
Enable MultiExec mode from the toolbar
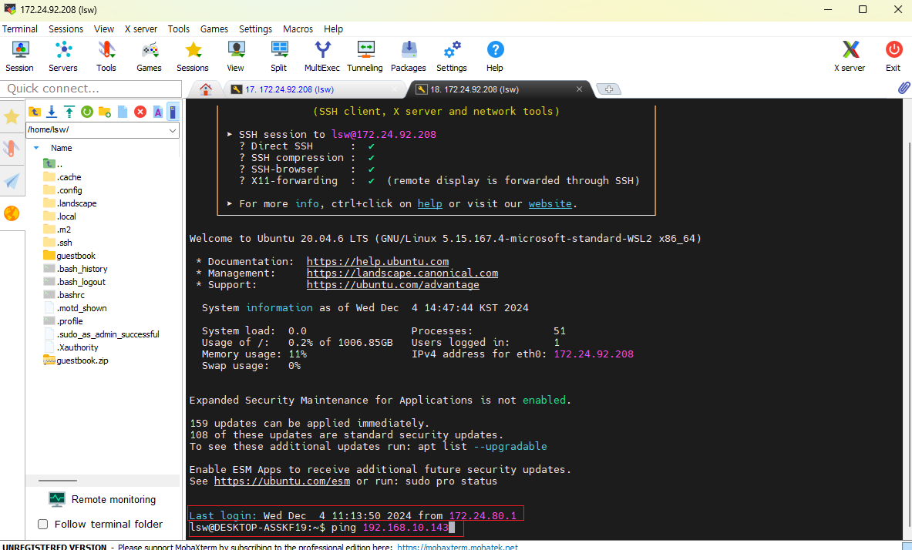[x=321, y=56]
